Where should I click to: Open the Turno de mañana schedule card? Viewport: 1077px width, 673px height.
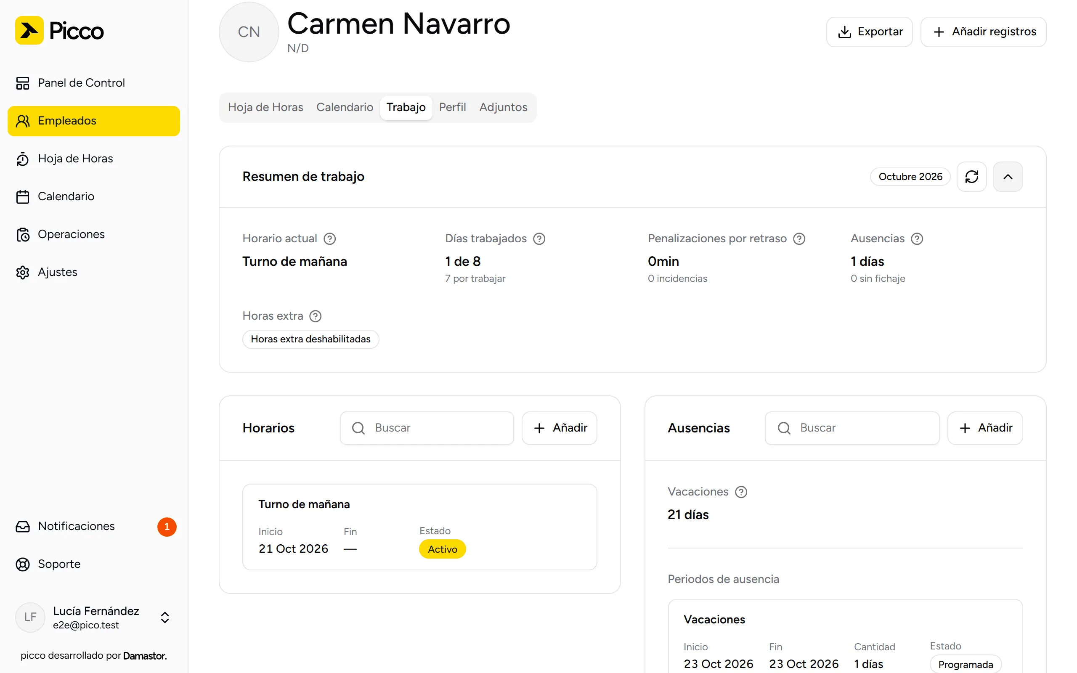click(x=420, y=527)
